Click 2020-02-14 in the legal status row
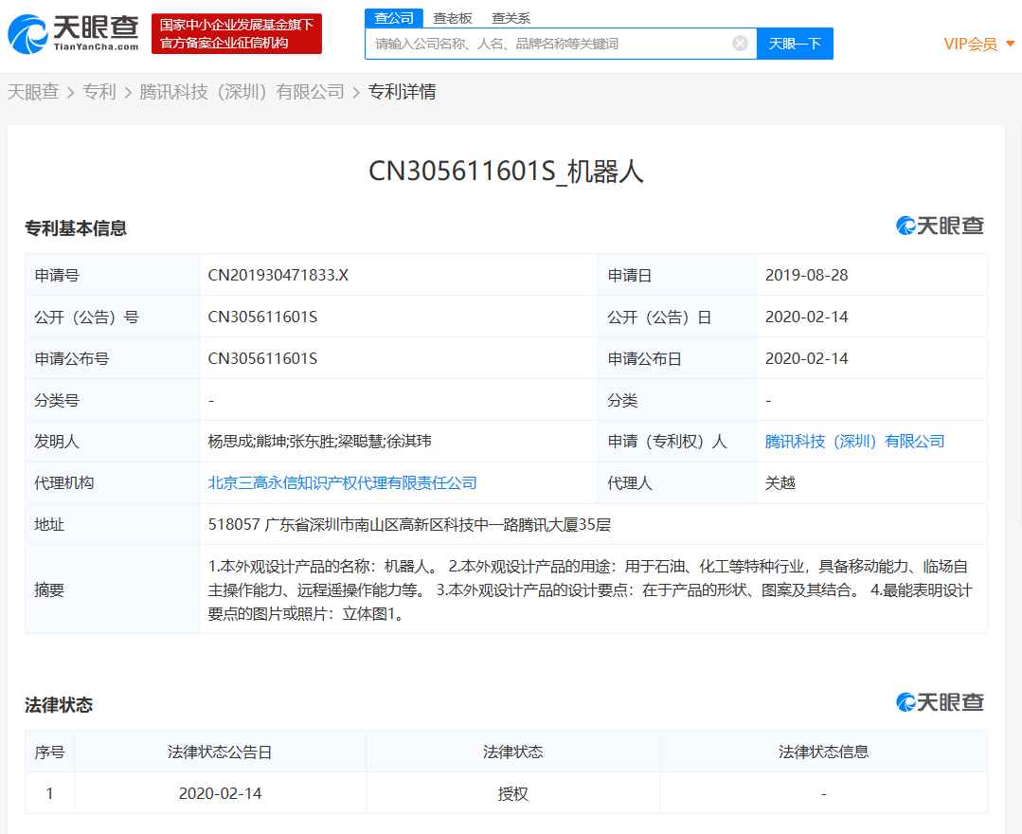This screenshot has width=1022, height=834. 221,793
